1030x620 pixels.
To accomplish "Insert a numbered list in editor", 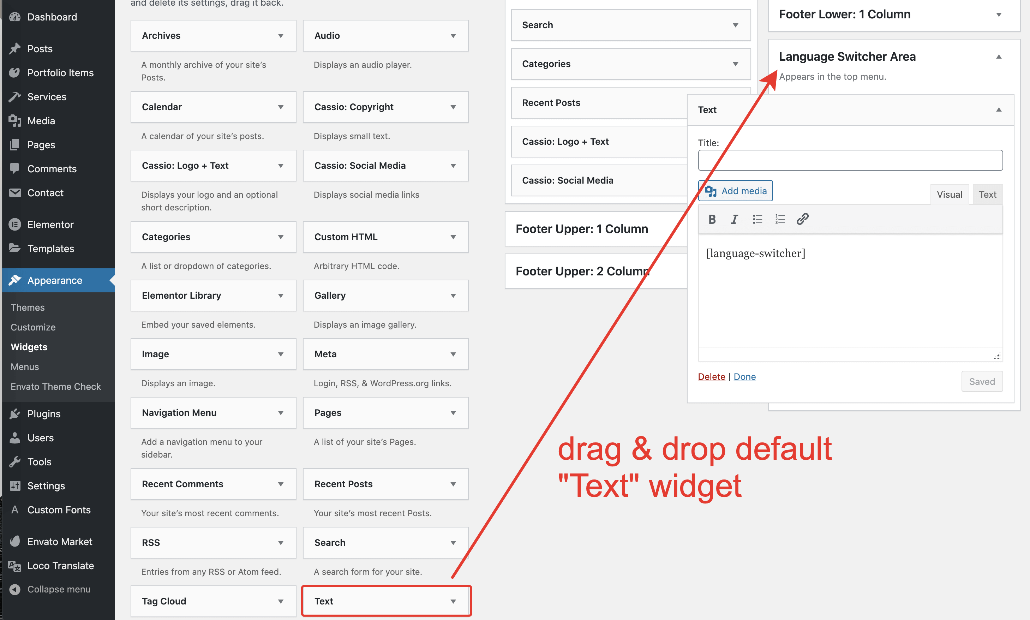I will [780, 219].
